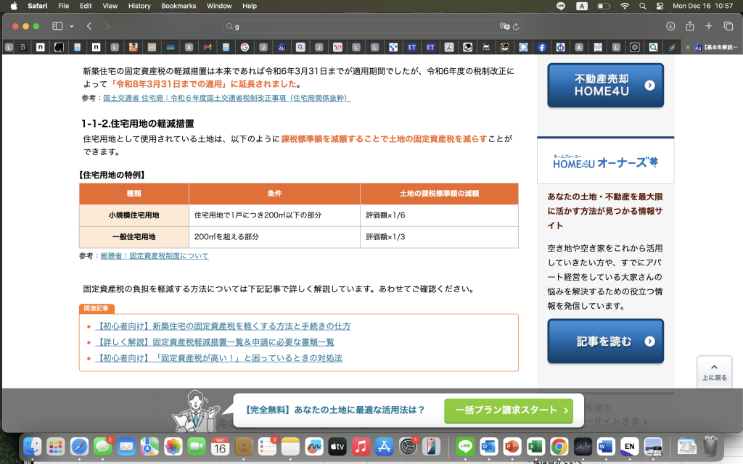This screenshot has height=464, width=743.
Task: Open the input source menu (A) in menu bar
Action: 581,6
